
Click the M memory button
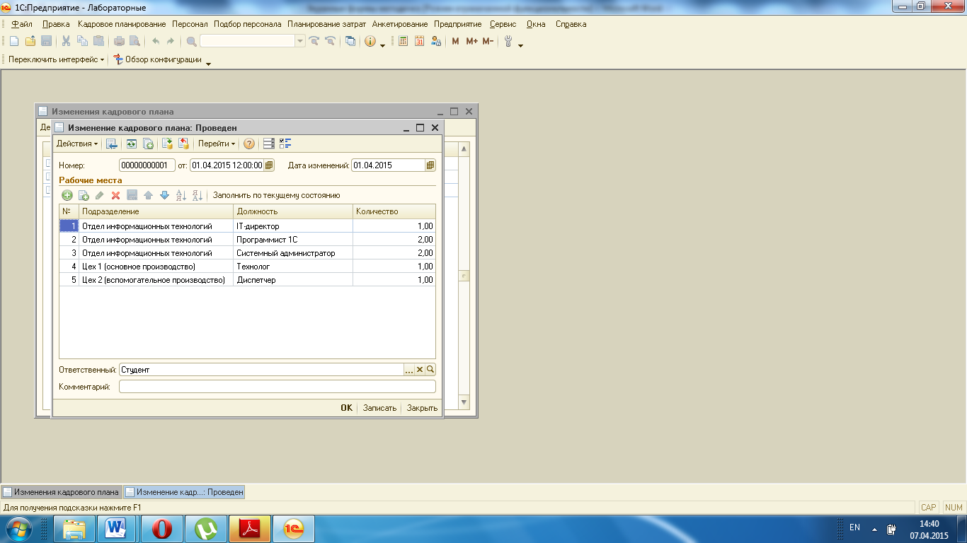click(455, 41)
